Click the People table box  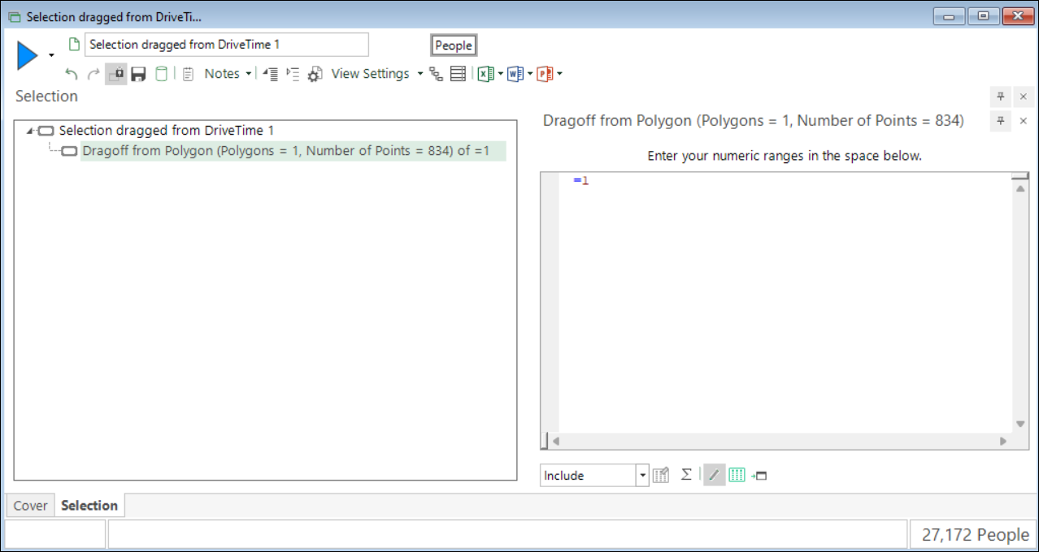tap(454, 45)
